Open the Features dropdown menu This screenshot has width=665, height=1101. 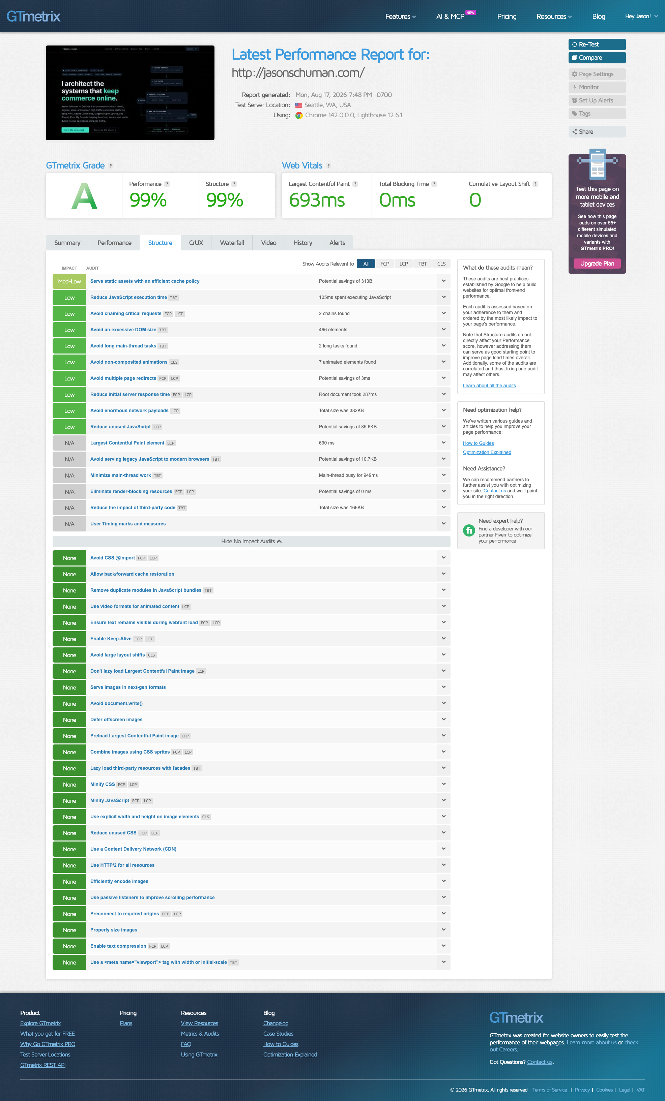[x=401, y=17]
